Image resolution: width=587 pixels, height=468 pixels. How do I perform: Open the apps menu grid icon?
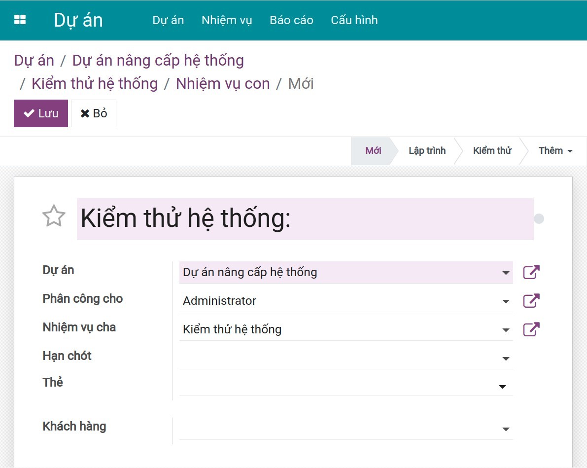pyautogui.click(x=19, y=19)
